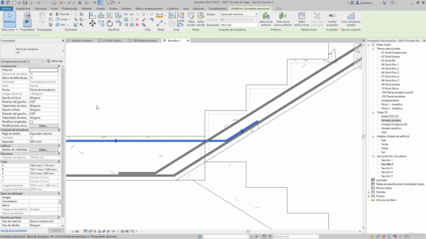Click the Desfase (offset) tool icon
426x239 pixels.
[x=101, y=15]
